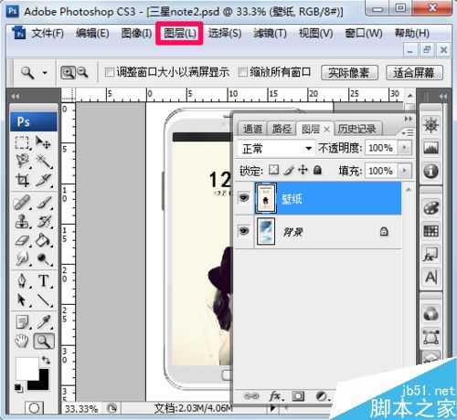Screen dimensions: 457x420
Task: Open the blend mode 正常 dropdown
Action: coord(276,149)
